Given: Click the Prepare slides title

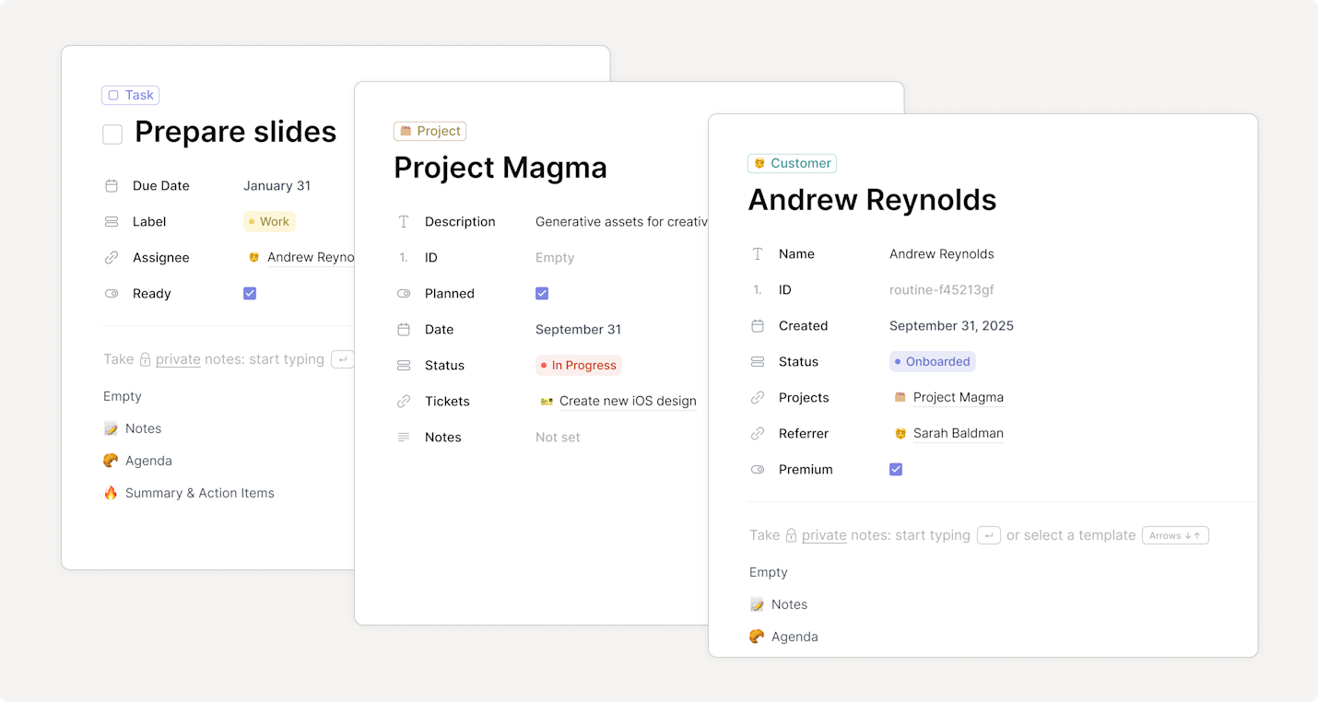Looking at the screenshot, I should pyautogui.click(x=236, y=133).
